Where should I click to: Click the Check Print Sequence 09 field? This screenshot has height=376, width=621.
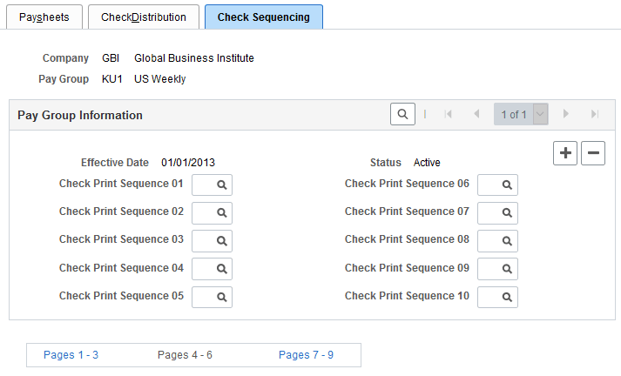click(x=488, y=269)
